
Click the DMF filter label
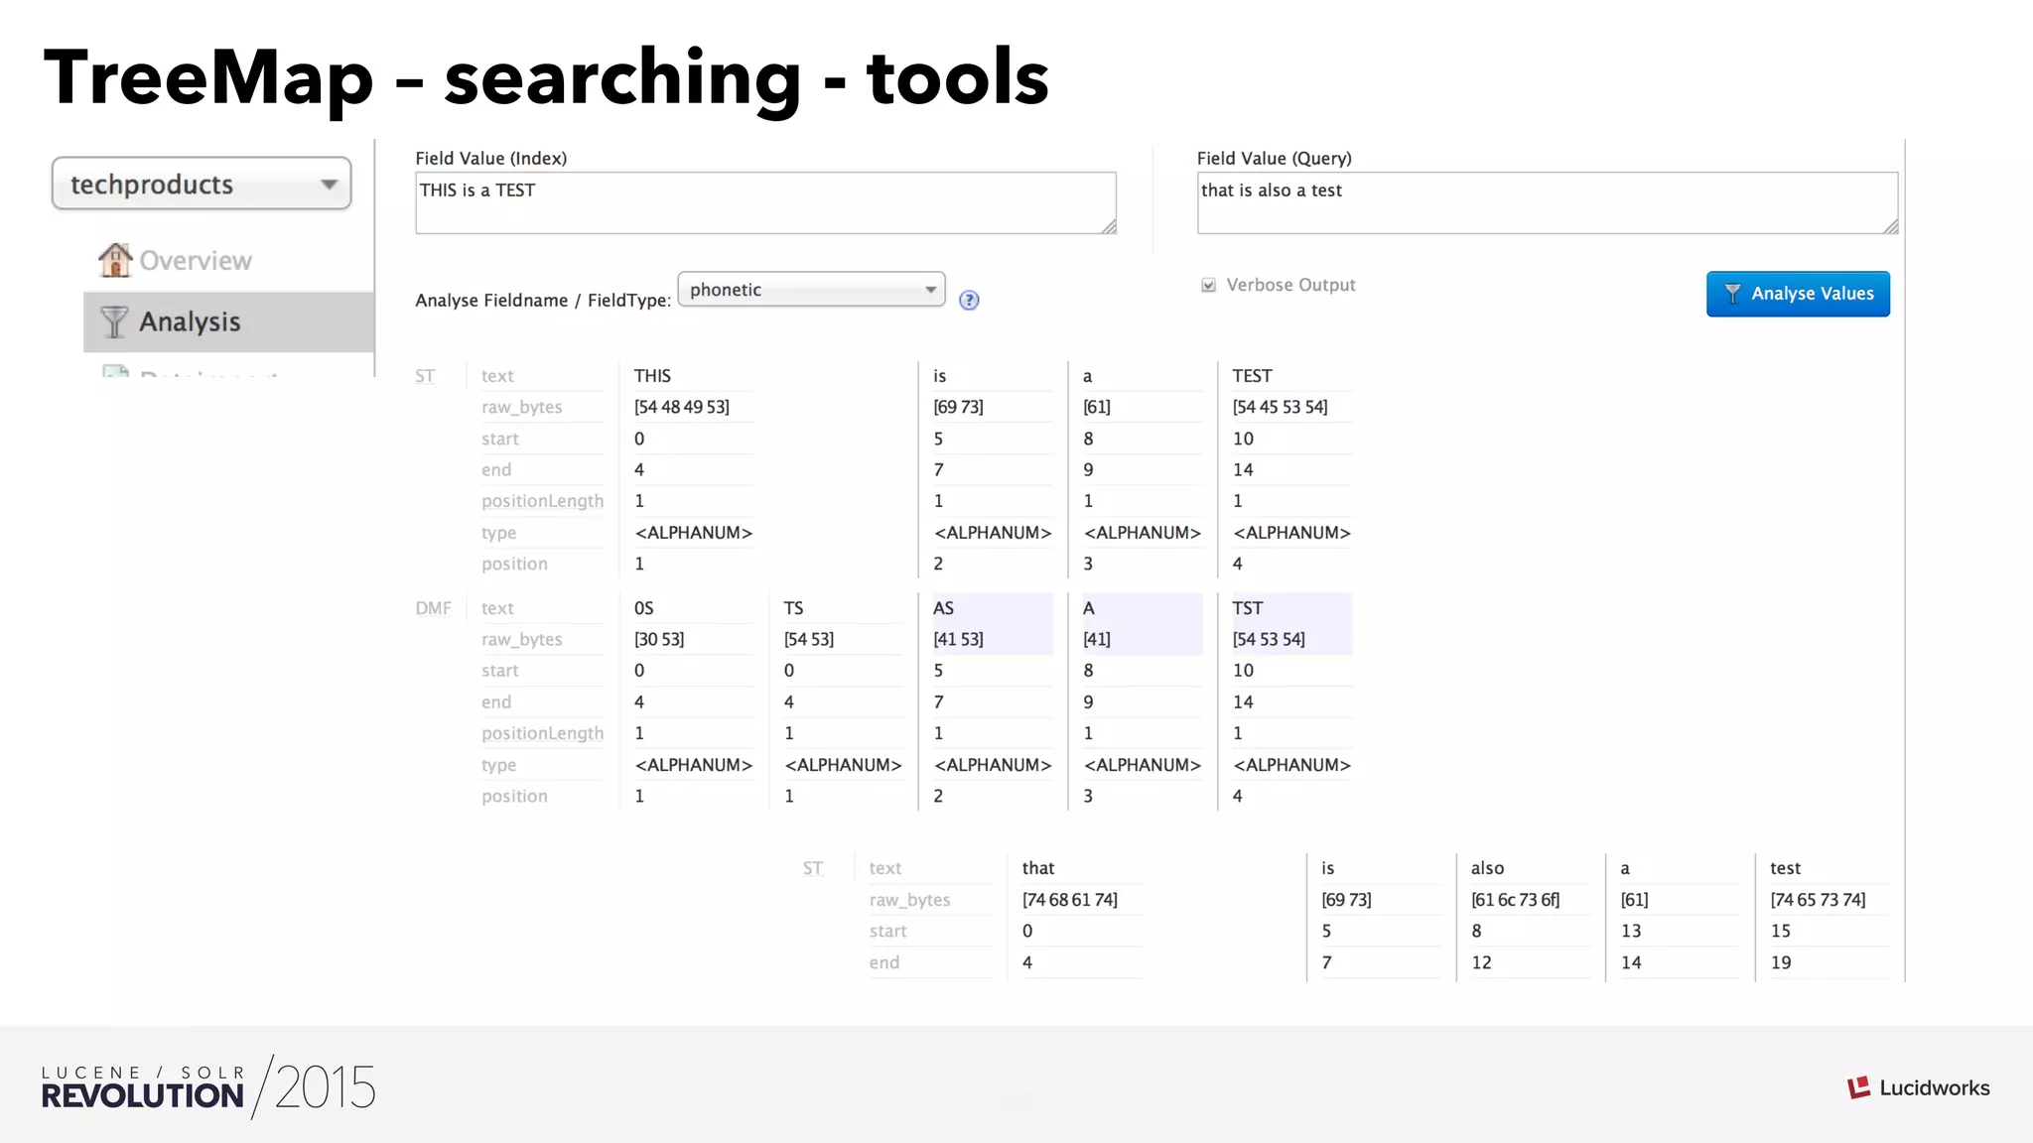point(433,608)
